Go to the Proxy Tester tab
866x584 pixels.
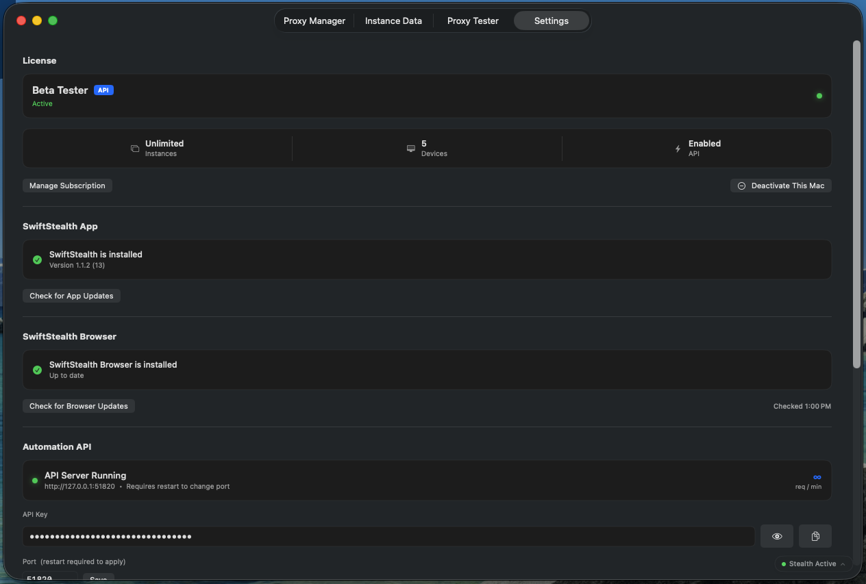point(473,21)
